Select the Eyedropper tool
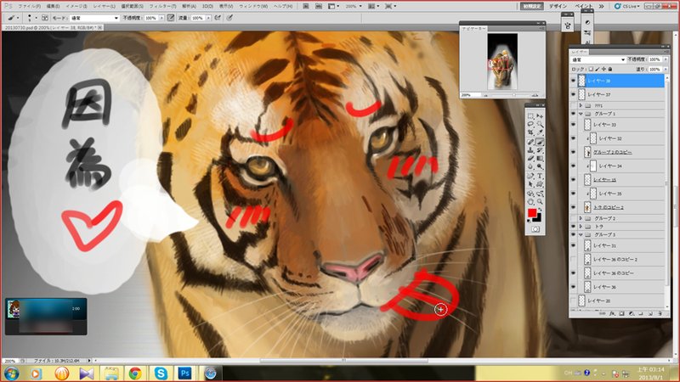Viewport: 680px width, 382px height. tap(540, 133)
